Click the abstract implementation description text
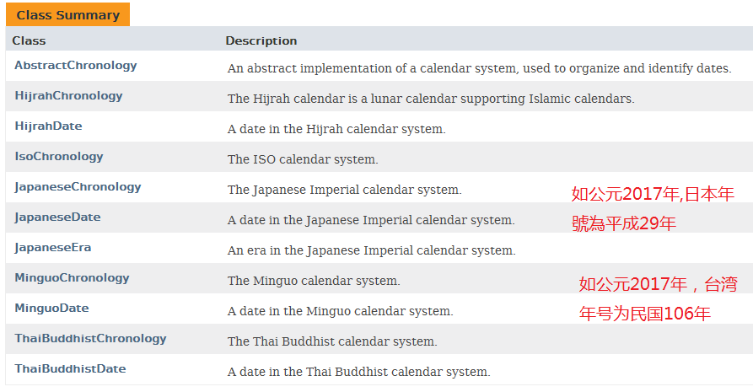This screenshot has height=392, width=753. pos(479,68)
